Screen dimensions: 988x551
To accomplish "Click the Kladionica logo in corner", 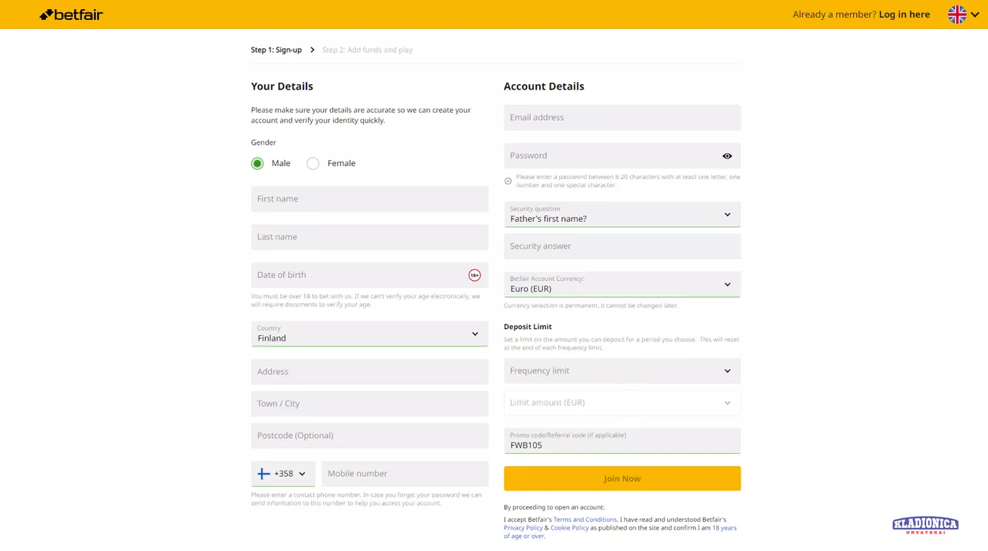I will pos(925,524).
